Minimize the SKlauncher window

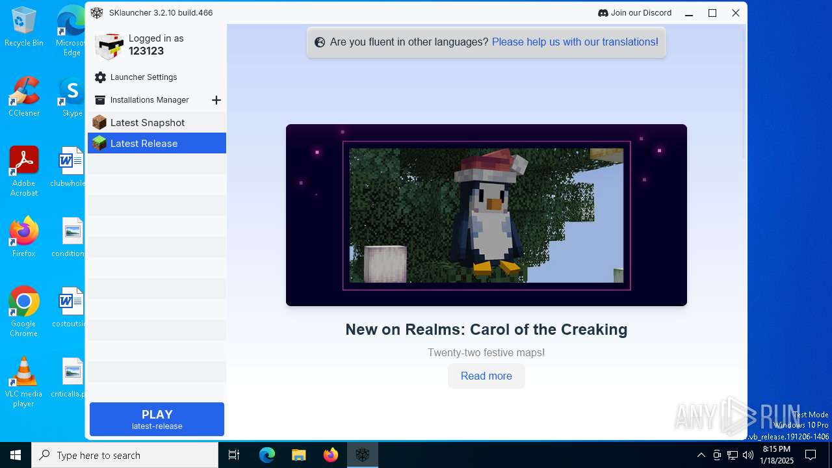point(689,13)
